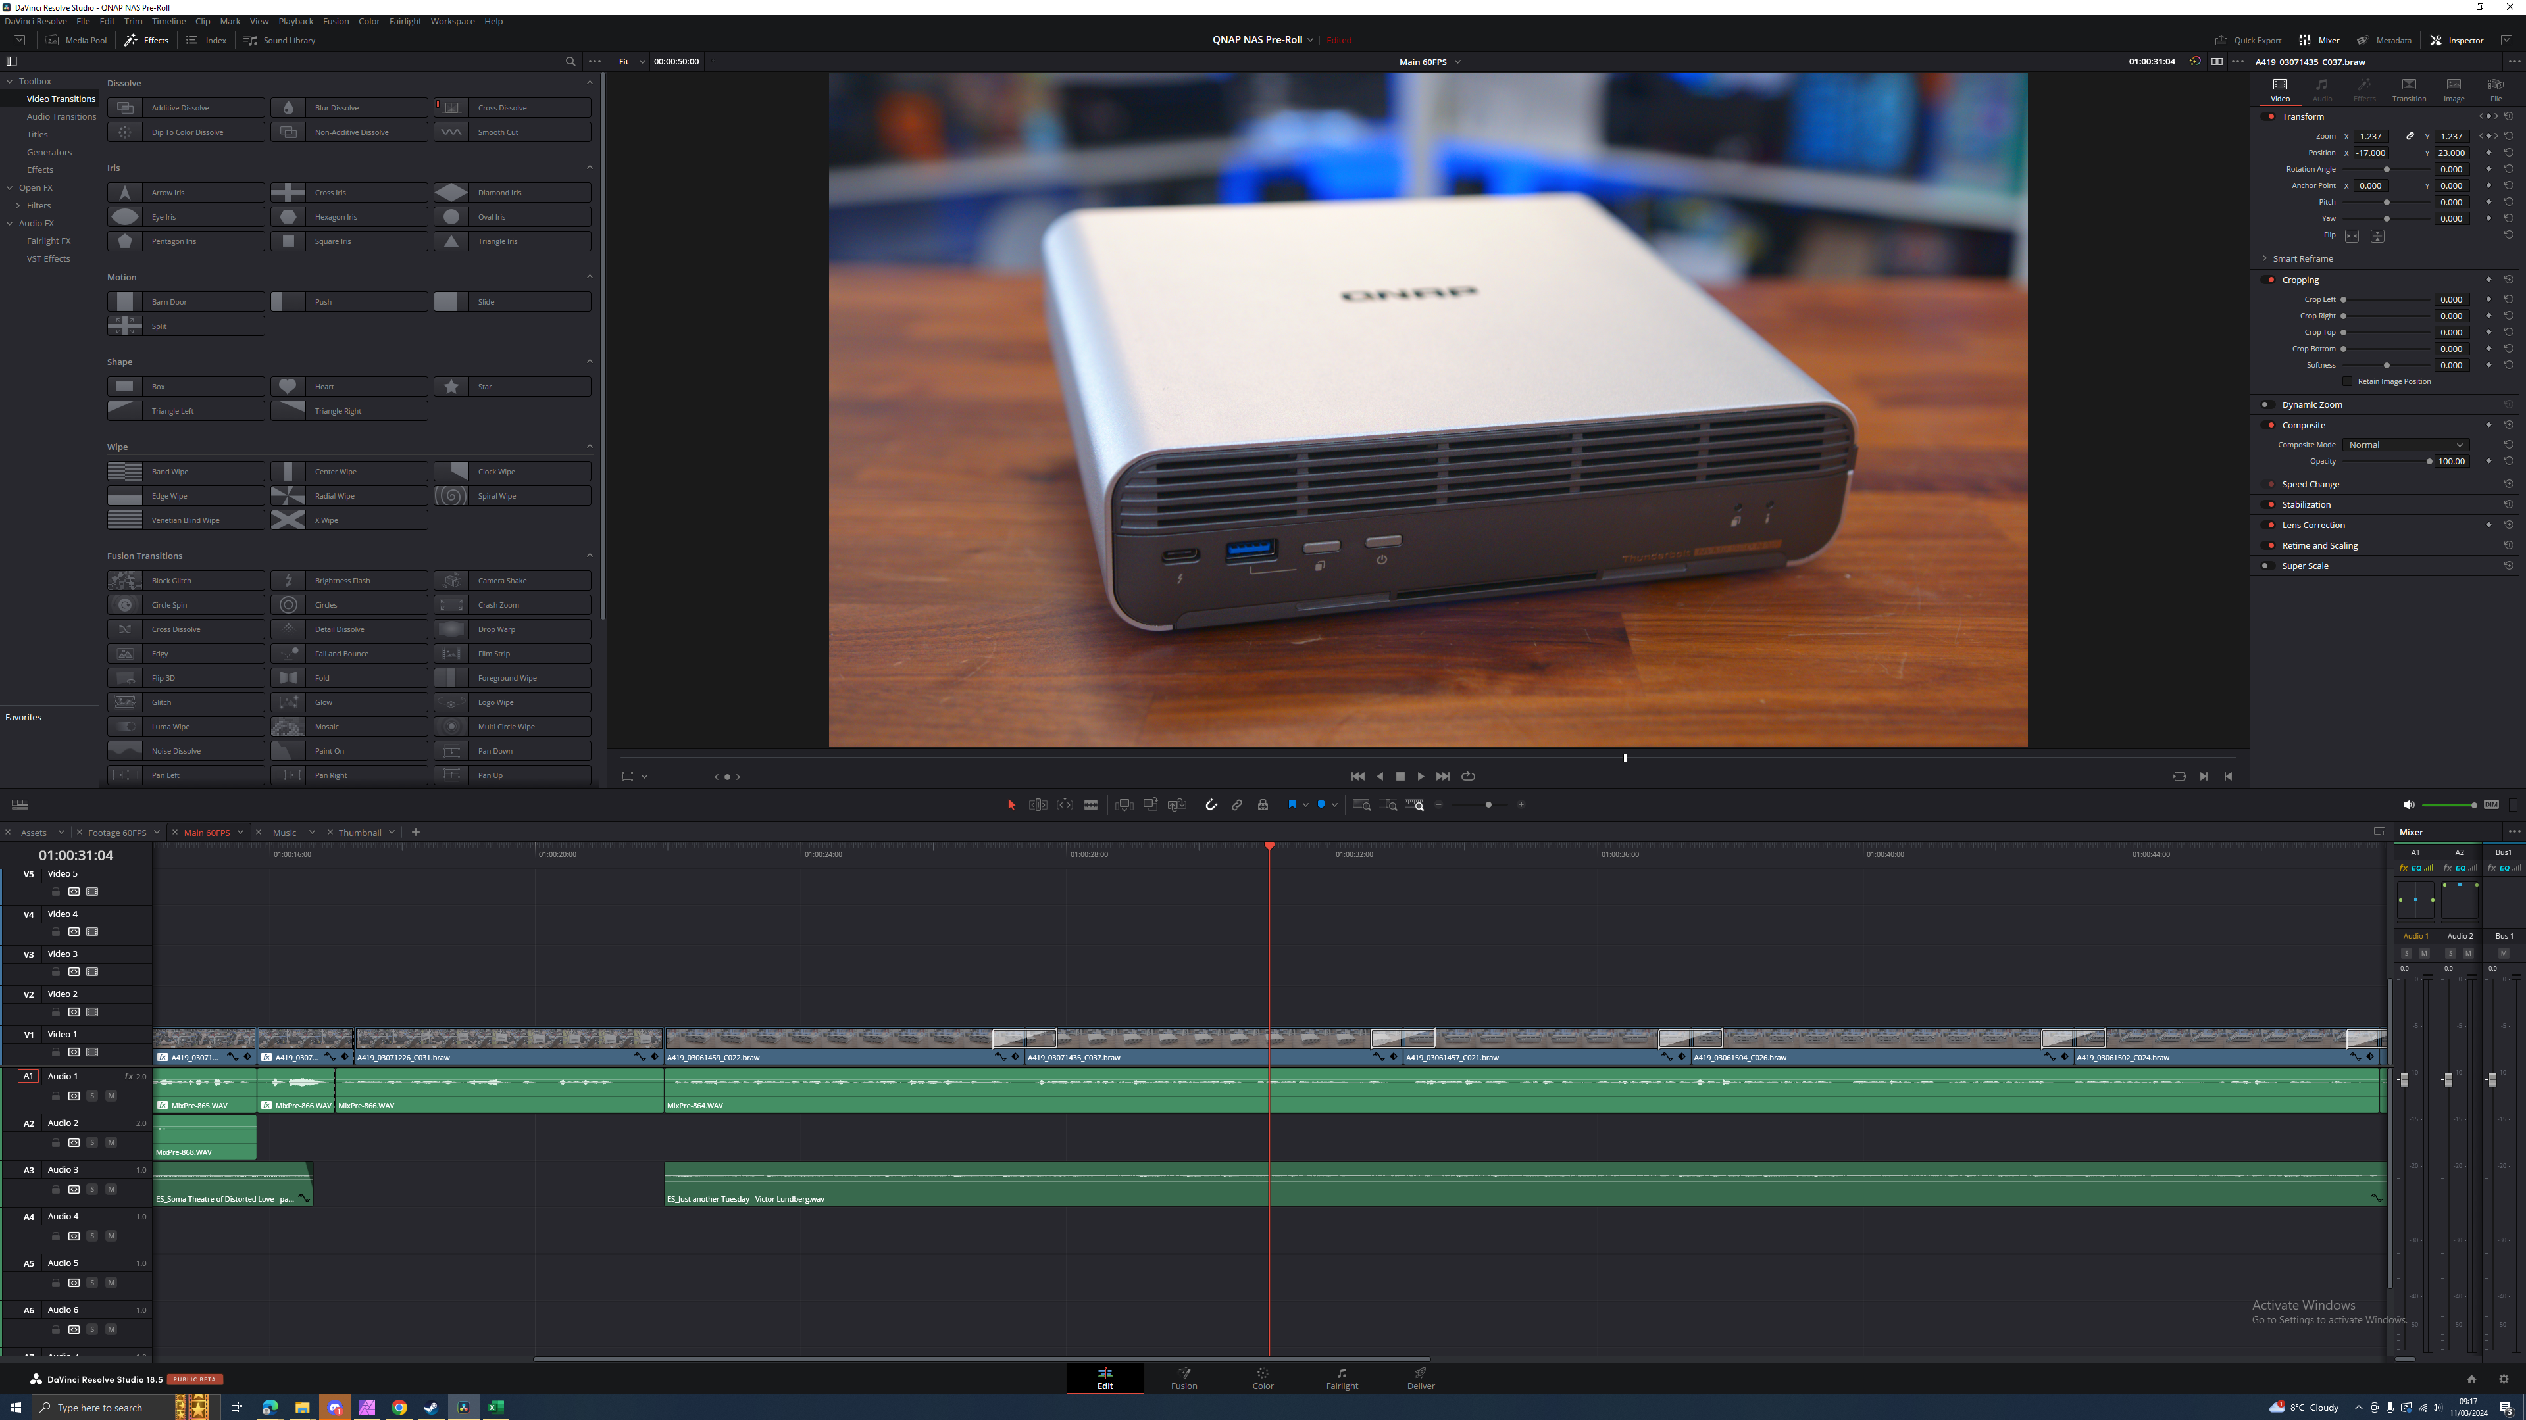Viewport: 2526px width, 1420px height.
Task: Toggle linked selection chain icon
Action: 1236,804
